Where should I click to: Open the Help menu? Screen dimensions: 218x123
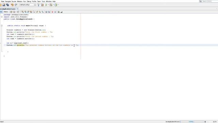point(54,1)
